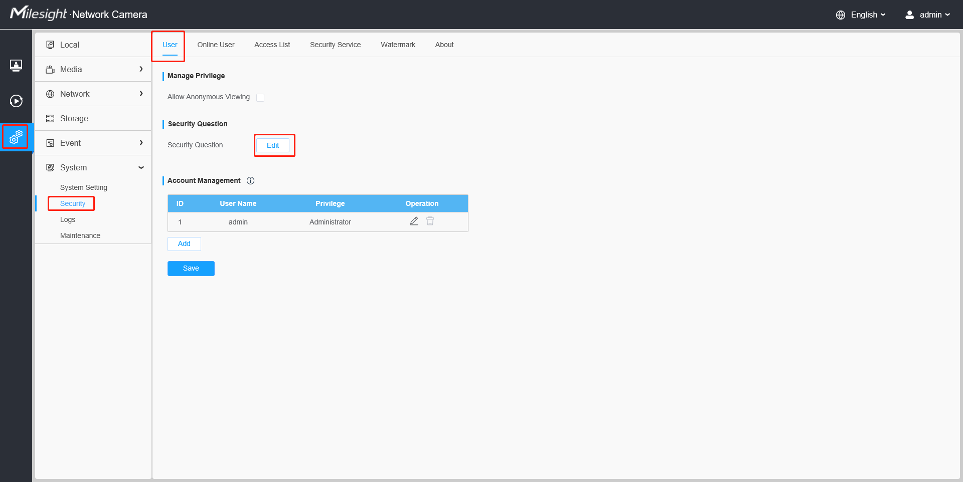Click the admin user name cell

(238, 222)
